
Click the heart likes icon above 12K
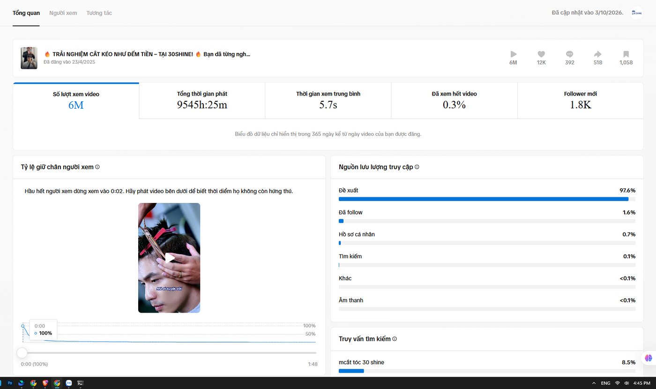click(x=541, y=54)
